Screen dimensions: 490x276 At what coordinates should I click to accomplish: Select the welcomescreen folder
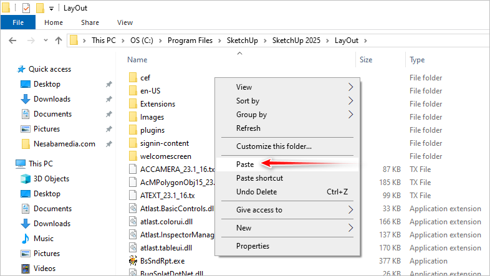tap(166, 156)
